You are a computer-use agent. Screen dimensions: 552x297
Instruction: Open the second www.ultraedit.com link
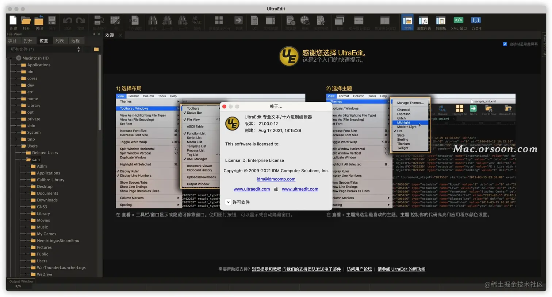pyautogui.click(x=300, y=189)
